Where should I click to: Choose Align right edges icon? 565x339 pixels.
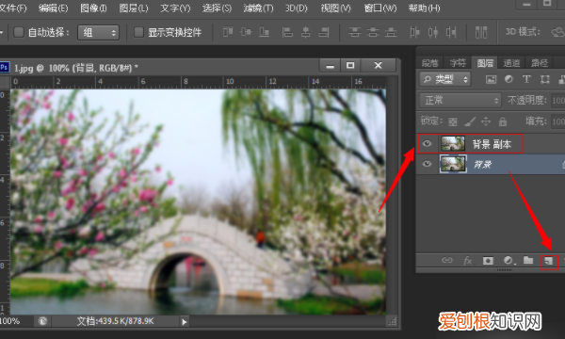click(x=324, y=32)
